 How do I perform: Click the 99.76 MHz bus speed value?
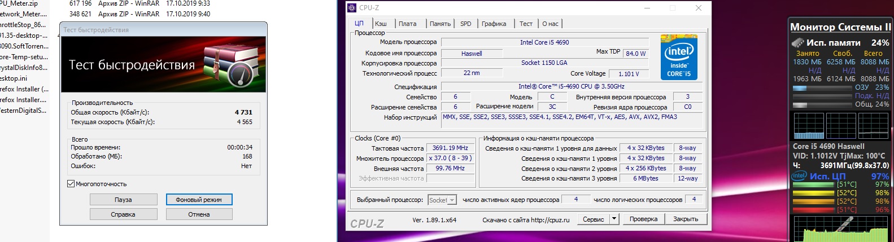(x=450, y=168)
